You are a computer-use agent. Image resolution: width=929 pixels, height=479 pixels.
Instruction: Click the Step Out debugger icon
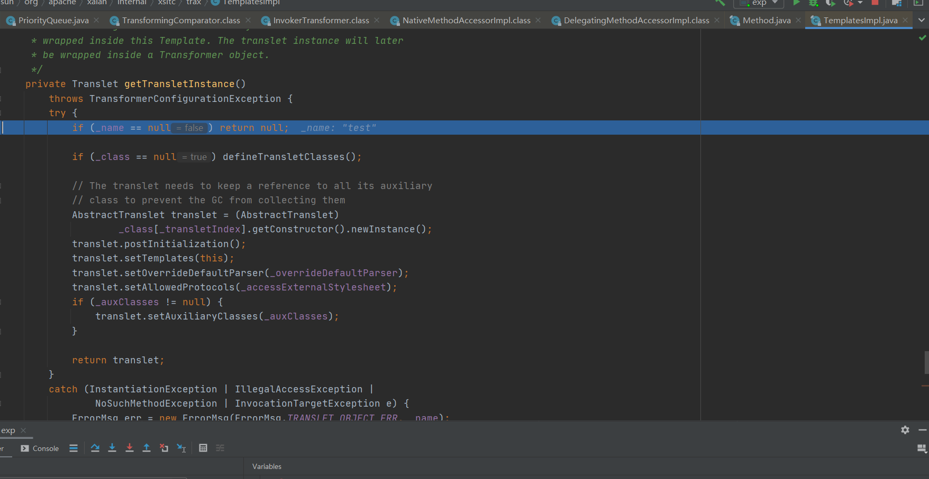[147, 448]
